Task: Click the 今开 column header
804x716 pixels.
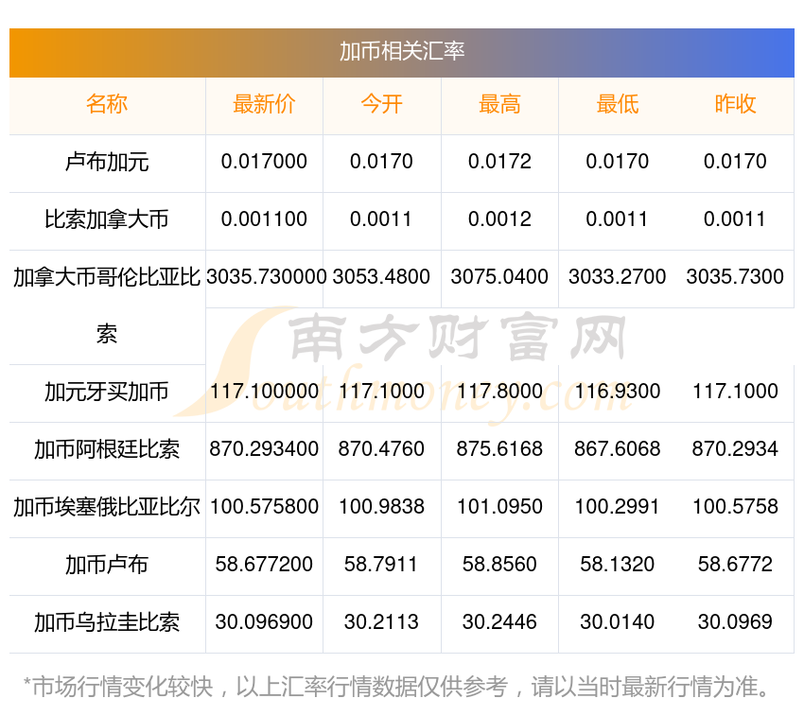Action: [x=381, y=104]
